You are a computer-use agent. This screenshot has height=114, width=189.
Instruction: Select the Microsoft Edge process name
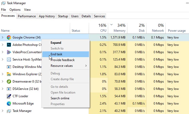[x=23, y=104]
